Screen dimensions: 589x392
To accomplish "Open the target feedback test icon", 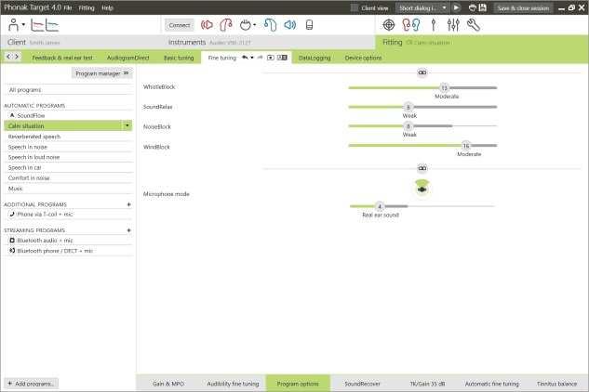I will (389, 25).
